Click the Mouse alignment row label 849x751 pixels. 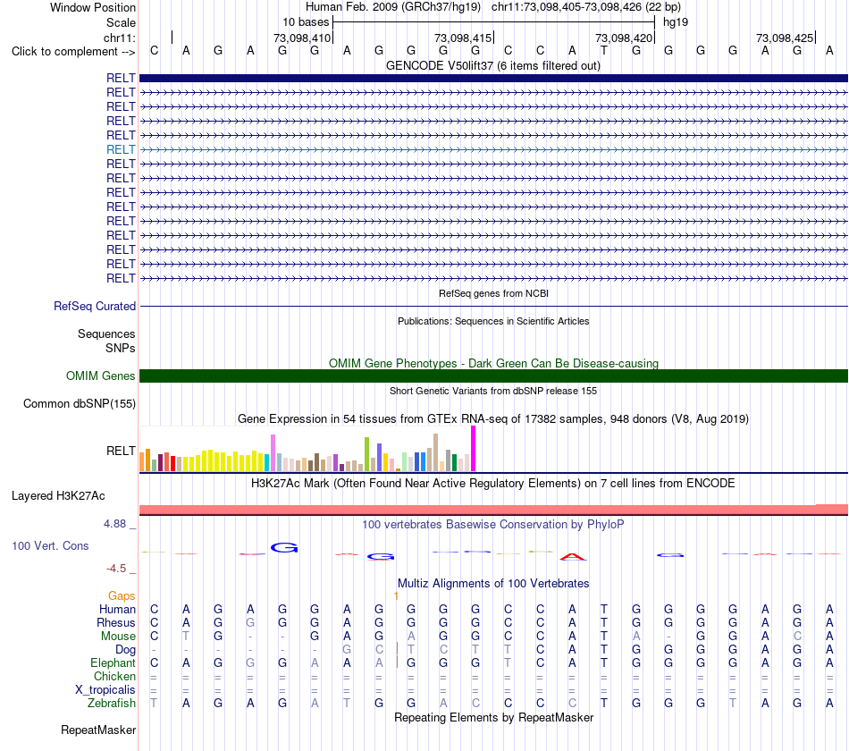point(118,637)
